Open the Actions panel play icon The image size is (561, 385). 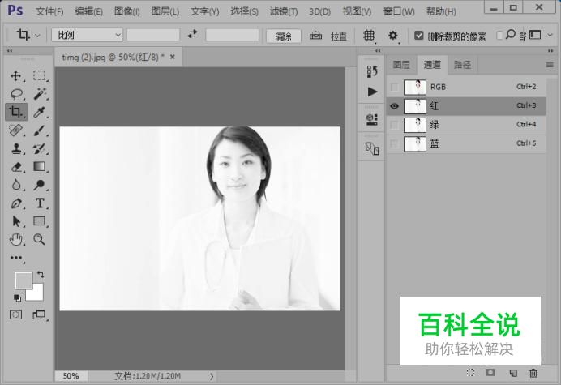point(372,92)
